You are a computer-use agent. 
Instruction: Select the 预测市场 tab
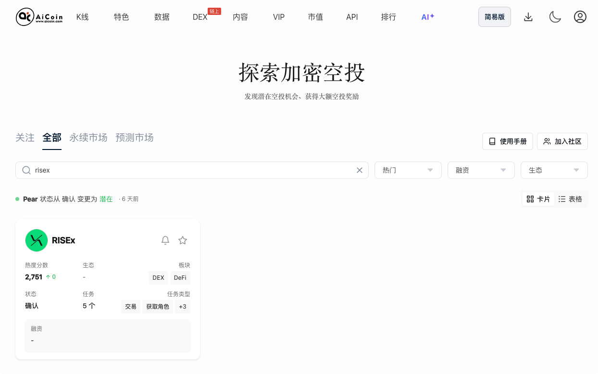coord(135,137)
